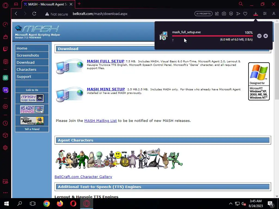Open Download in site menu
Screen dimensions: 279x209
(32, 62)
